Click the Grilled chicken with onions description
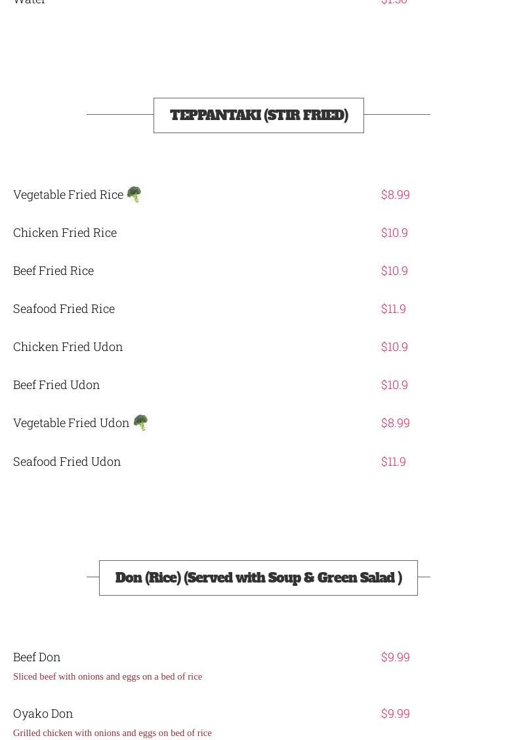The image size is (517, 740). [112, 733]
